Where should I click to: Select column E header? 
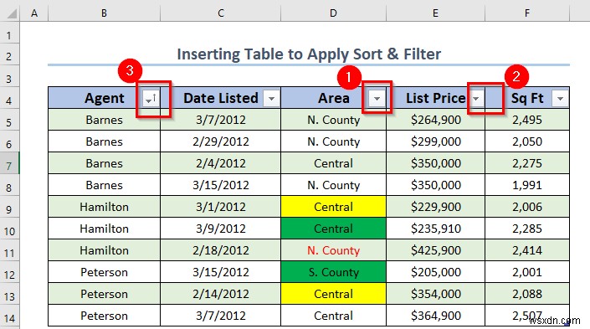pos(435,13)
